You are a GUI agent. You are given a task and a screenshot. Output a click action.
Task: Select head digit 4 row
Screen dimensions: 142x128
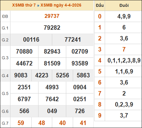pyautogui.click(x=118, y=60)
